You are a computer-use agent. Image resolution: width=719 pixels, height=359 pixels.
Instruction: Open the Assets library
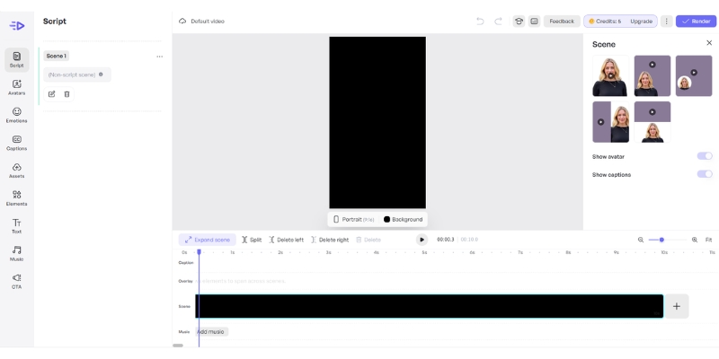tap(16, 171)
